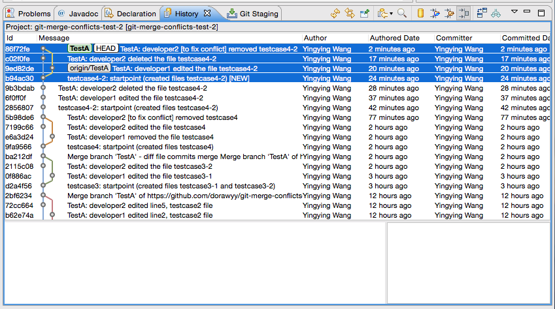
Task: Click '42 minutes ago' authored date cell
Action: tap(394, 108)
